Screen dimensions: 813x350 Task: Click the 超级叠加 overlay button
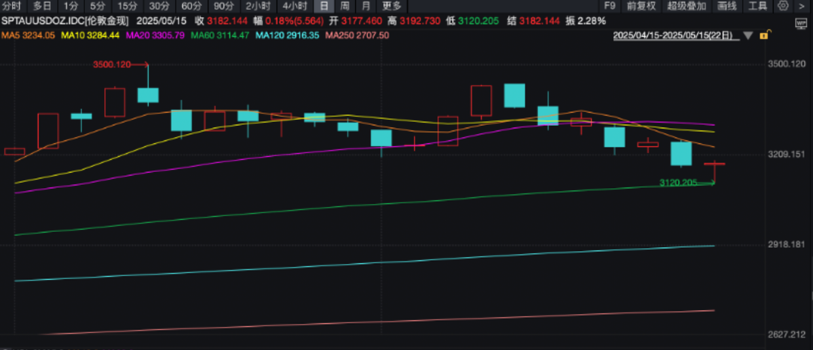tap(687, 6)
